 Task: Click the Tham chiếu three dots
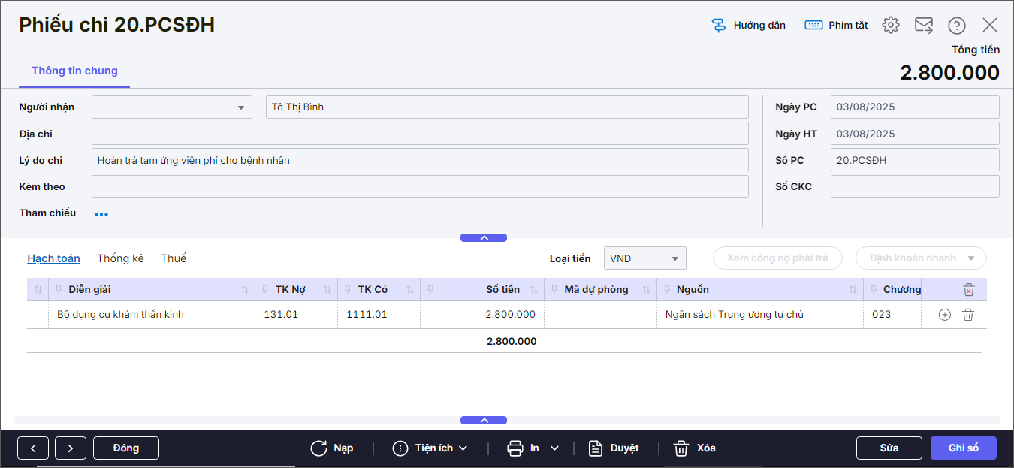coord(101,214)
